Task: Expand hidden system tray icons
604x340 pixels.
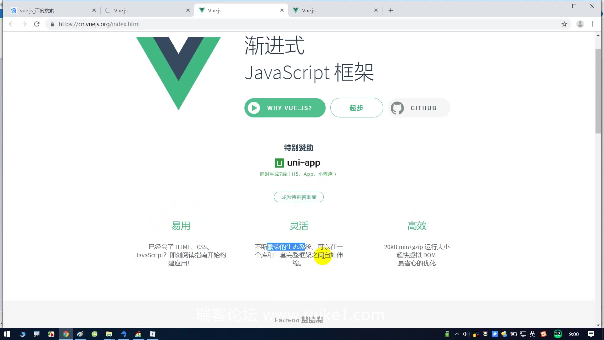Action: tap(457, 334)
